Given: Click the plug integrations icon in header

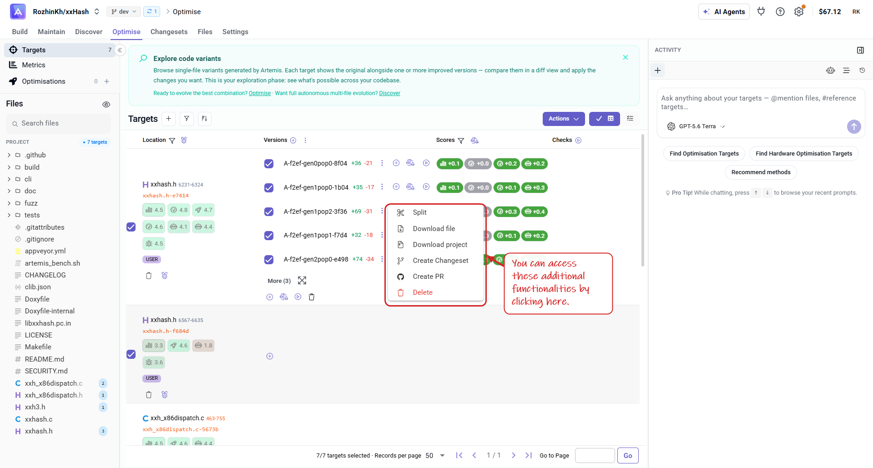Looking at the screenshot, I should pyautogui.click(x=761, y=11).
